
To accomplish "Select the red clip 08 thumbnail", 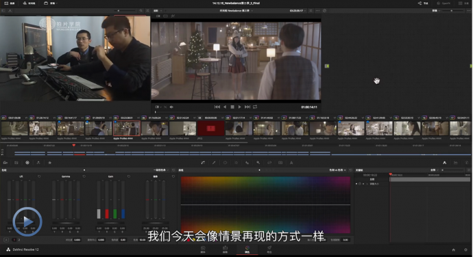I will pyautogui.click(x=211, y=128).
